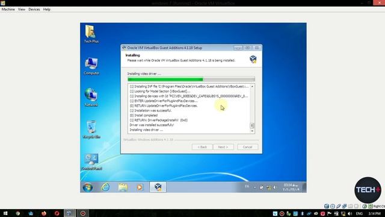Viewport: 385px width, 217px height.
Task: Open Windows Media Player taskbar icon
Action: coord(140,187)
